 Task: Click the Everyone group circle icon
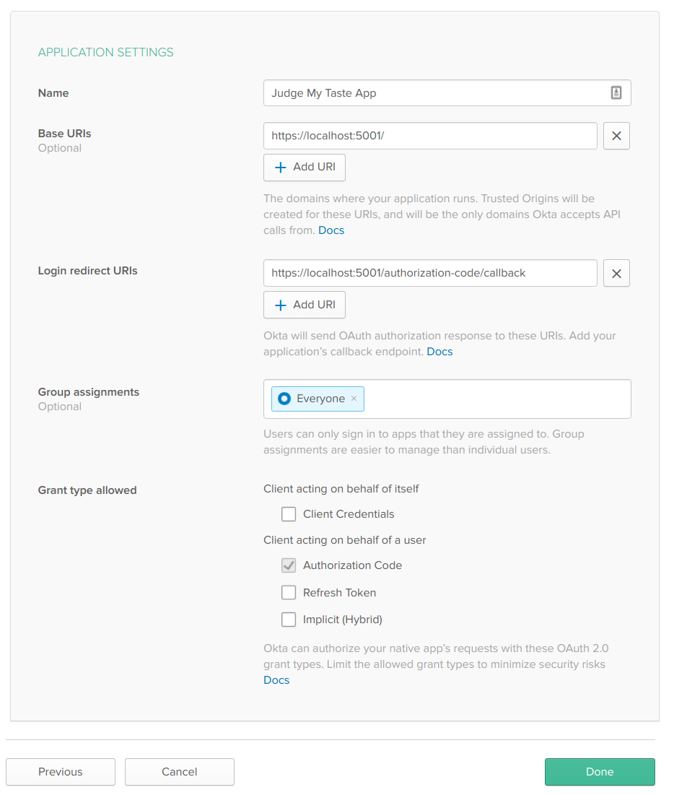click(x=284, y=399)
